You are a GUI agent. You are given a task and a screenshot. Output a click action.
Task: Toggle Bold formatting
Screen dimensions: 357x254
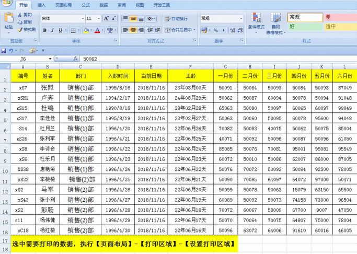[45, 30]
